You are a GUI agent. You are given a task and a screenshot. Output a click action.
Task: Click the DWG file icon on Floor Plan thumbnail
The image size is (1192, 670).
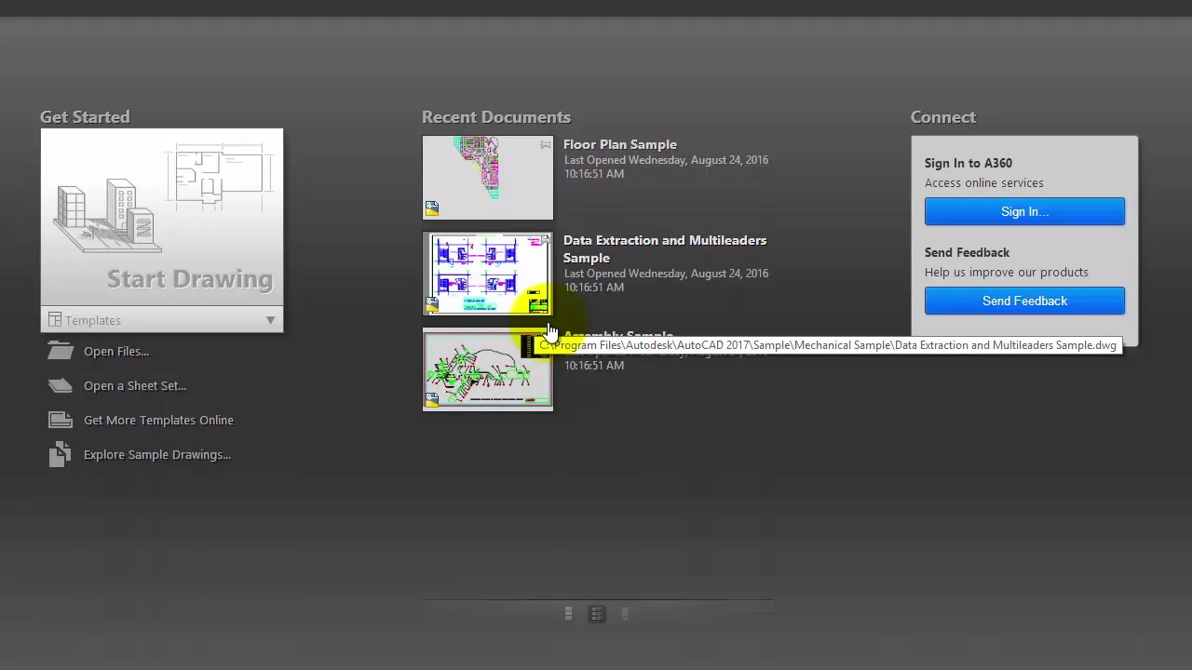pos(432,208)
